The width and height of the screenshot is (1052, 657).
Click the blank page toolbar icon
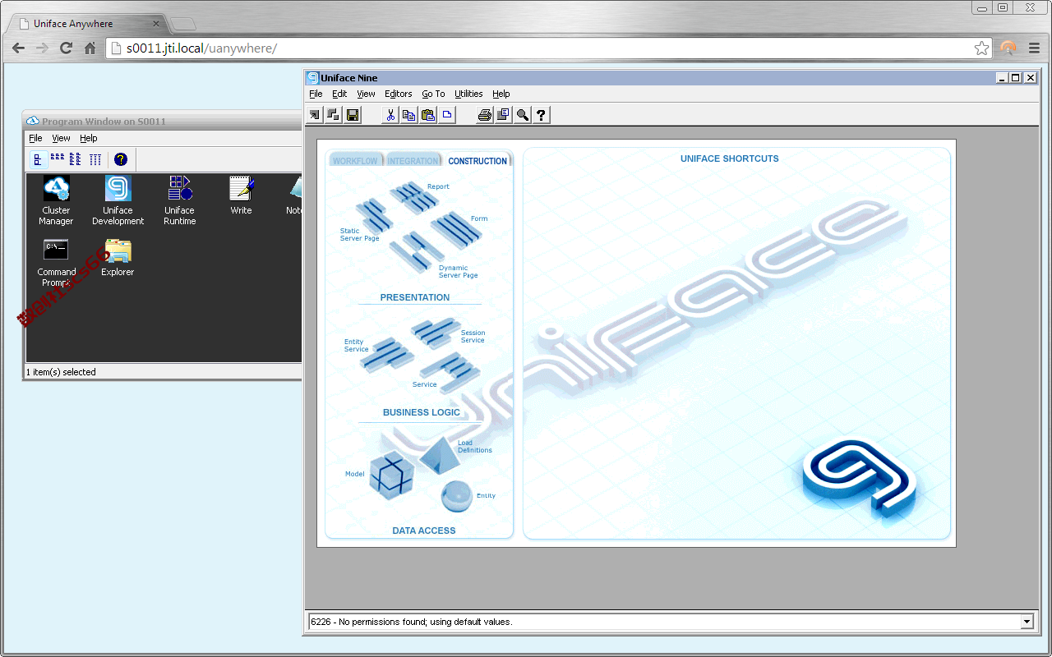point(447,115)
